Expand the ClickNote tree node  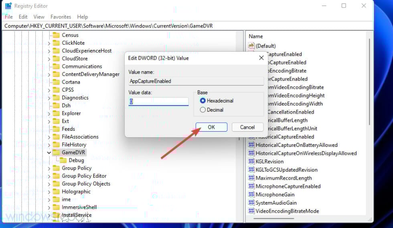click(x=49, y=43)
